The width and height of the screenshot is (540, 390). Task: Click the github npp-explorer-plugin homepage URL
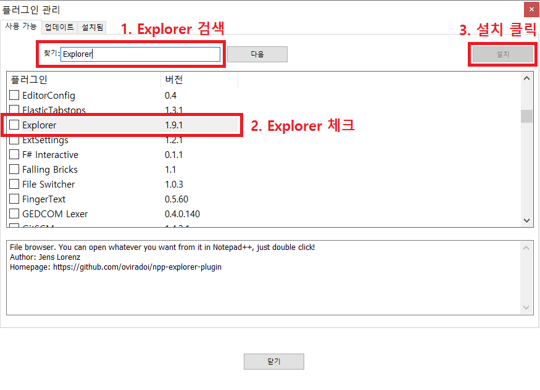tap(137, 267)
